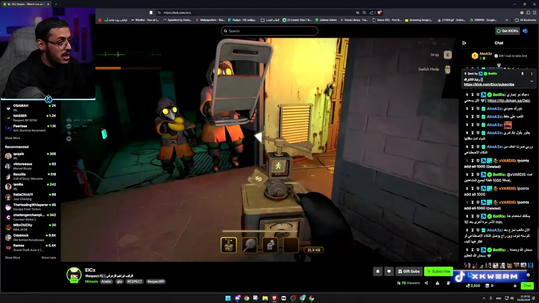Open the Peerless Ark channel
Viewport: 539px width, 303px height.
point(30,128)
